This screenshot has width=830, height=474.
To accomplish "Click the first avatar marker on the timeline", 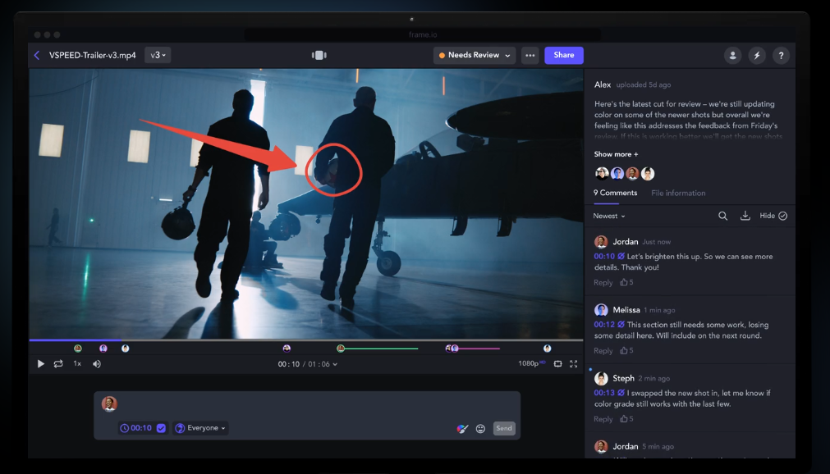I will click(x=78, y=348).
